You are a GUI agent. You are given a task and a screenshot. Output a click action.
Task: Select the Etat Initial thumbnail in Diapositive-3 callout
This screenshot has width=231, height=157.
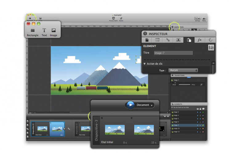click(115, 130)
